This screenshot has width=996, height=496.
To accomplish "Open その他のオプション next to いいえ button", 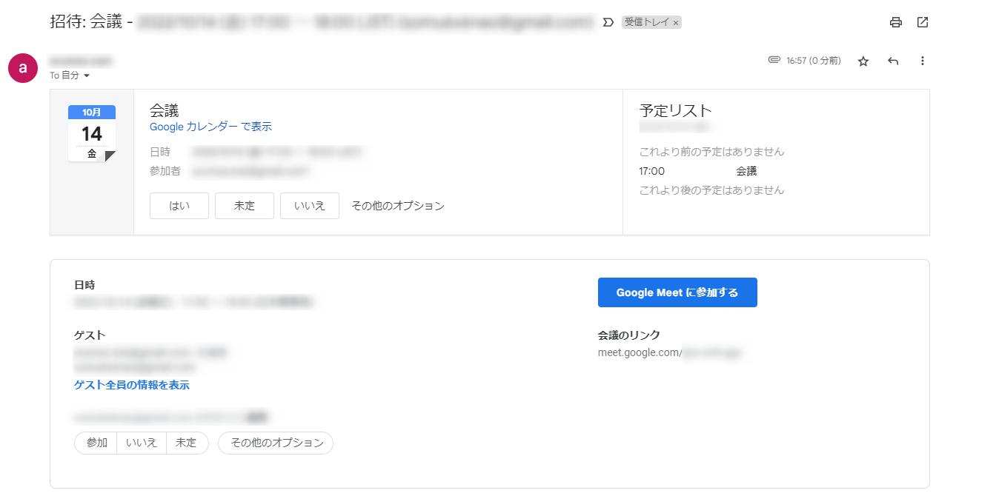I will (x=398, y=206).
